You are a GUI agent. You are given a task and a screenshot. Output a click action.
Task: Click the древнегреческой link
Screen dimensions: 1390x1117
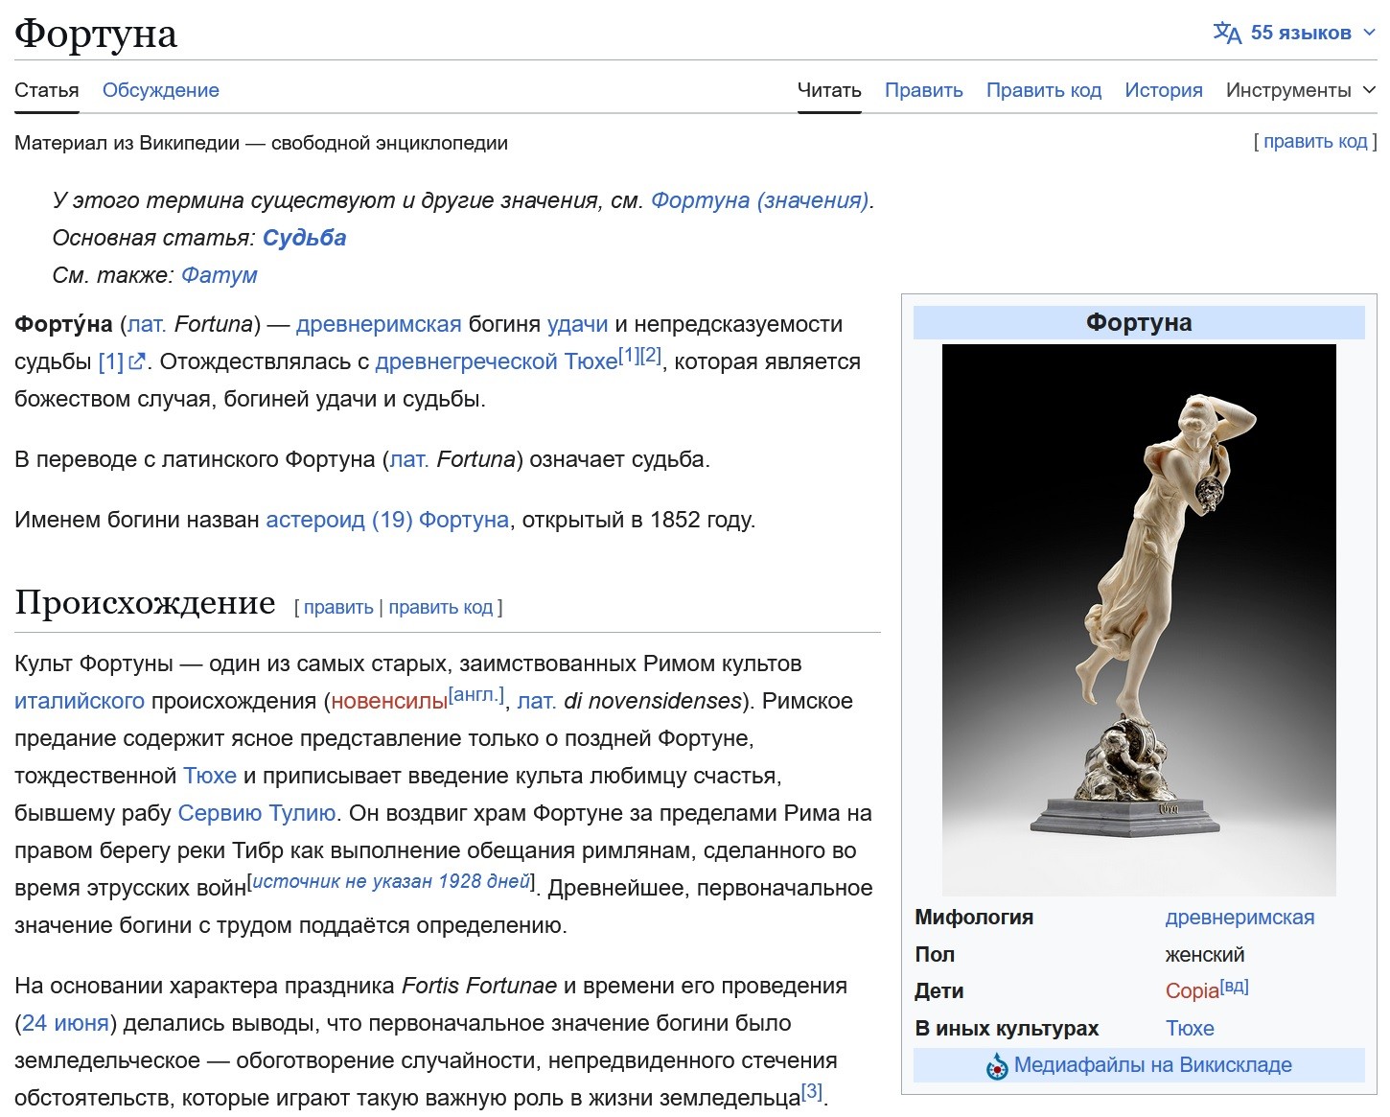click(467, 361)
